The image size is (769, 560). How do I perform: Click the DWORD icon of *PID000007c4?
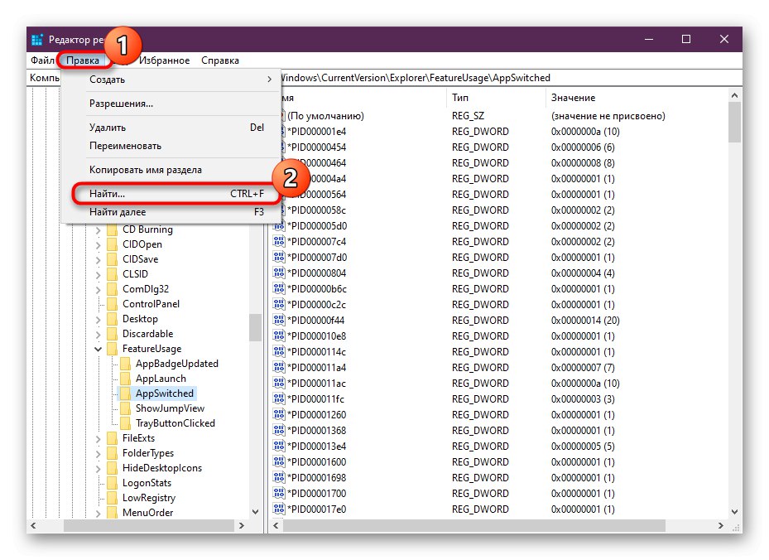click(x=279, y=241)
